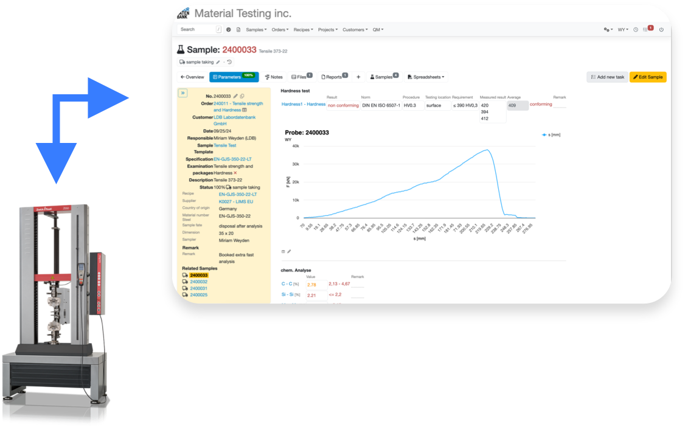Open the Files tab

[x=301, y=77]
